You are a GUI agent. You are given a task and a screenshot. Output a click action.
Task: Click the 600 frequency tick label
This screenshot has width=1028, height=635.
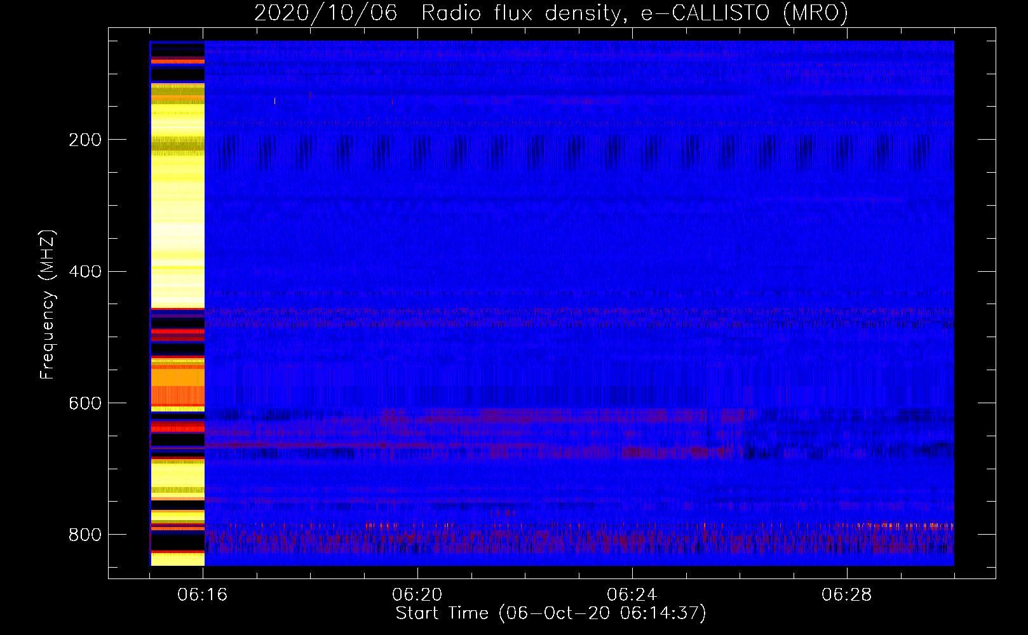click(85, 404)
